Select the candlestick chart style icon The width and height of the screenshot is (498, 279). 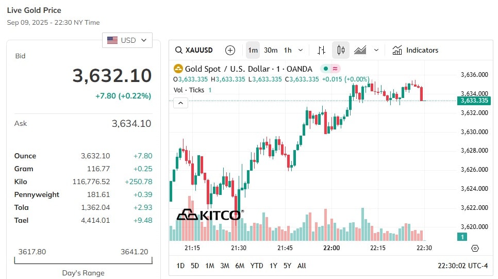click(341, 50)
